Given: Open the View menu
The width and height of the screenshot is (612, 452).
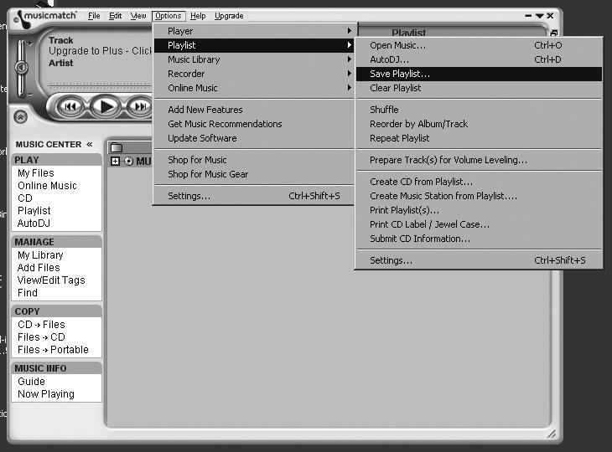Looking at the screenshot, I should point(138,16).
